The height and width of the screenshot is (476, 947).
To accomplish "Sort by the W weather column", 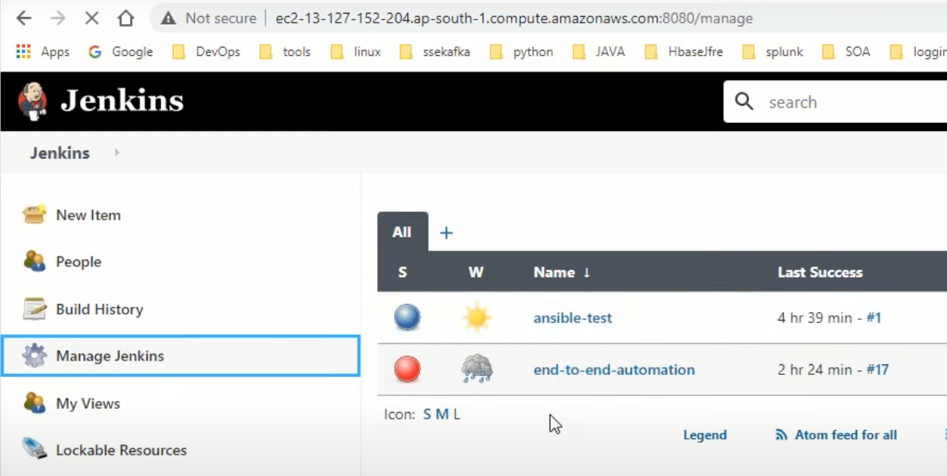I will pos(476,272).
